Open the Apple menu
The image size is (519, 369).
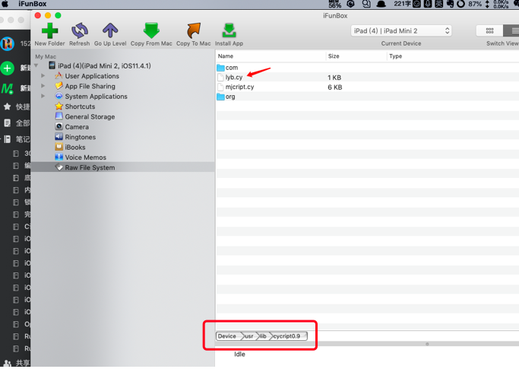point(6,4)
